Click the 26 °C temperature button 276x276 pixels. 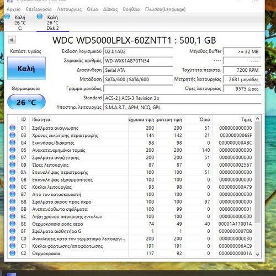pyautogui.click(x=26, y=102)
